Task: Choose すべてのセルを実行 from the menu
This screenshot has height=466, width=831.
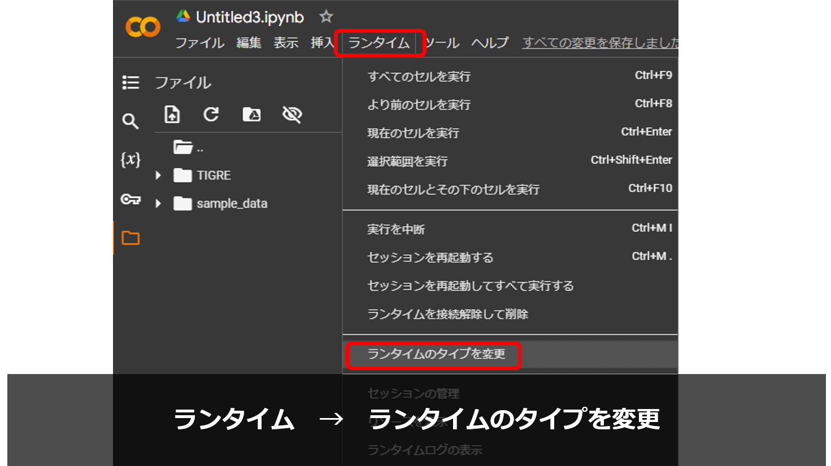Action: tap(419, 76)
